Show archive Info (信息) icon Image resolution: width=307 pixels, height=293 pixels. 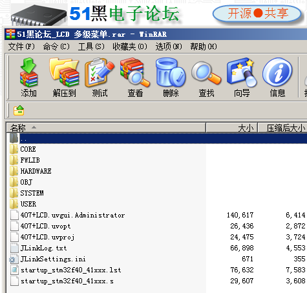277,77
